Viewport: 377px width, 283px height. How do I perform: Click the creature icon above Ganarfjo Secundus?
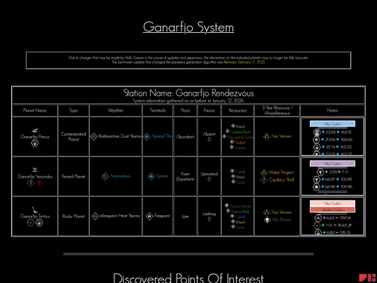[x=35, y=170]
